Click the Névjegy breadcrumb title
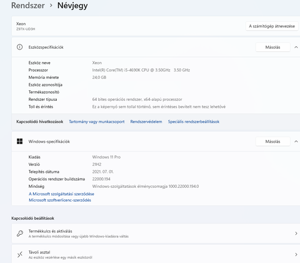 72,6
